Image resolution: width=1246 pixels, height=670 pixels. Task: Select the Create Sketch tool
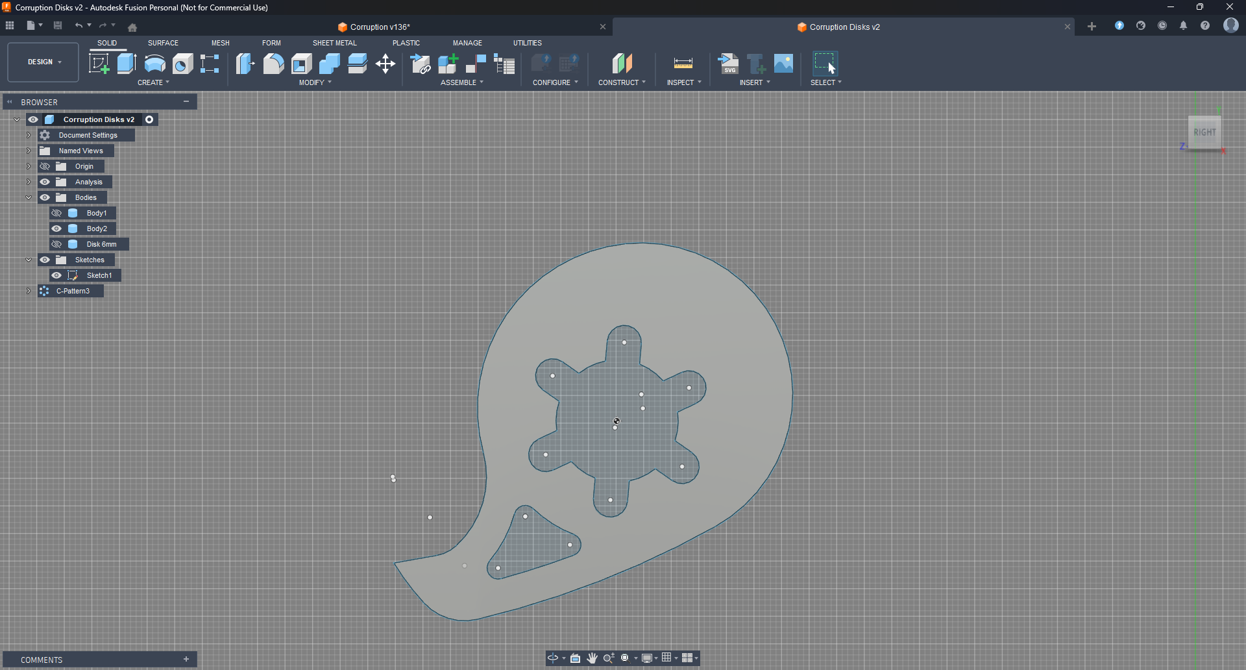point(99,64)
